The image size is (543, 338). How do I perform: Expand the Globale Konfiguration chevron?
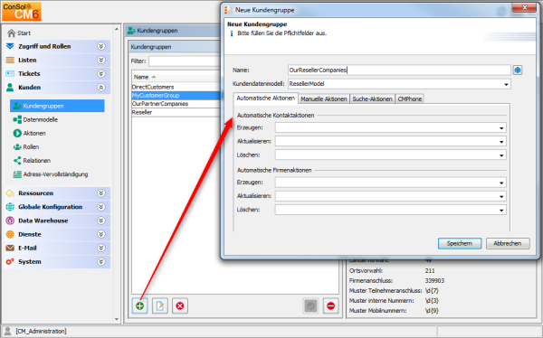click(x=101, y=207)
